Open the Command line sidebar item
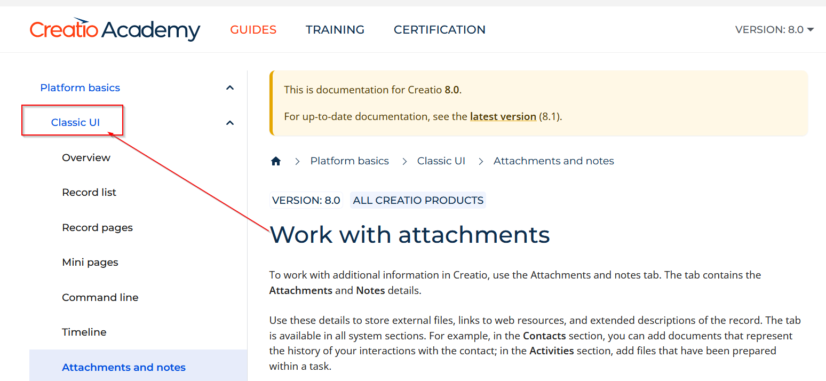826x381 pixels. pos(100,297)
